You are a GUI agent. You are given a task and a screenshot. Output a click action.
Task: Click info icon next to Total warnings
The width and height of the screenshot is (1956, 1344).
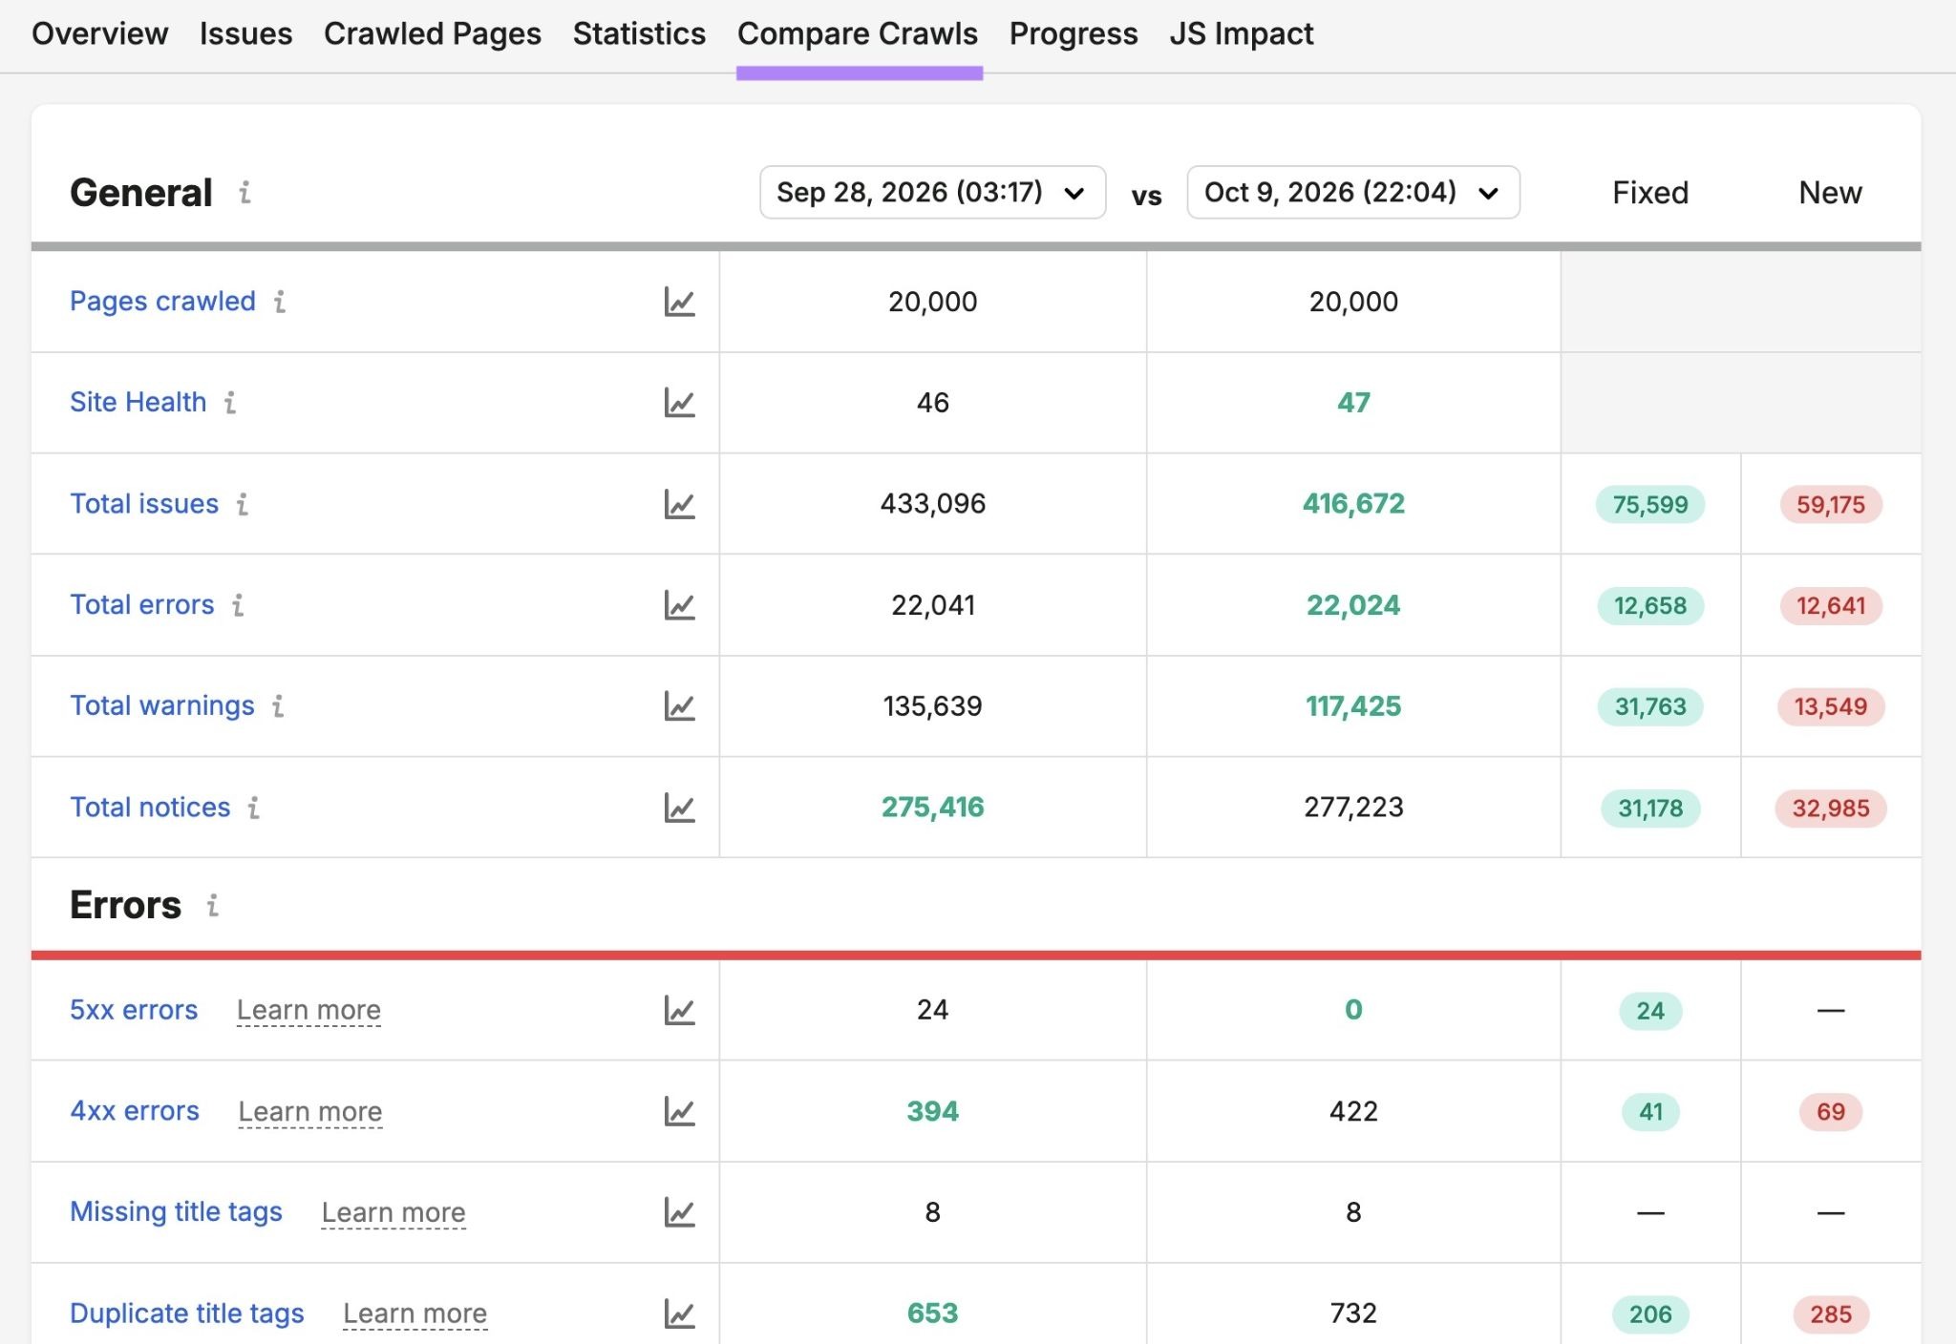pyautogui.click(x=278, y=706)
